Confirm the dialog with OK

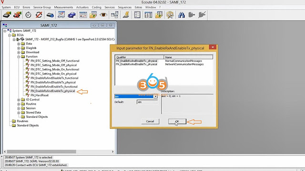click(177, 122)
